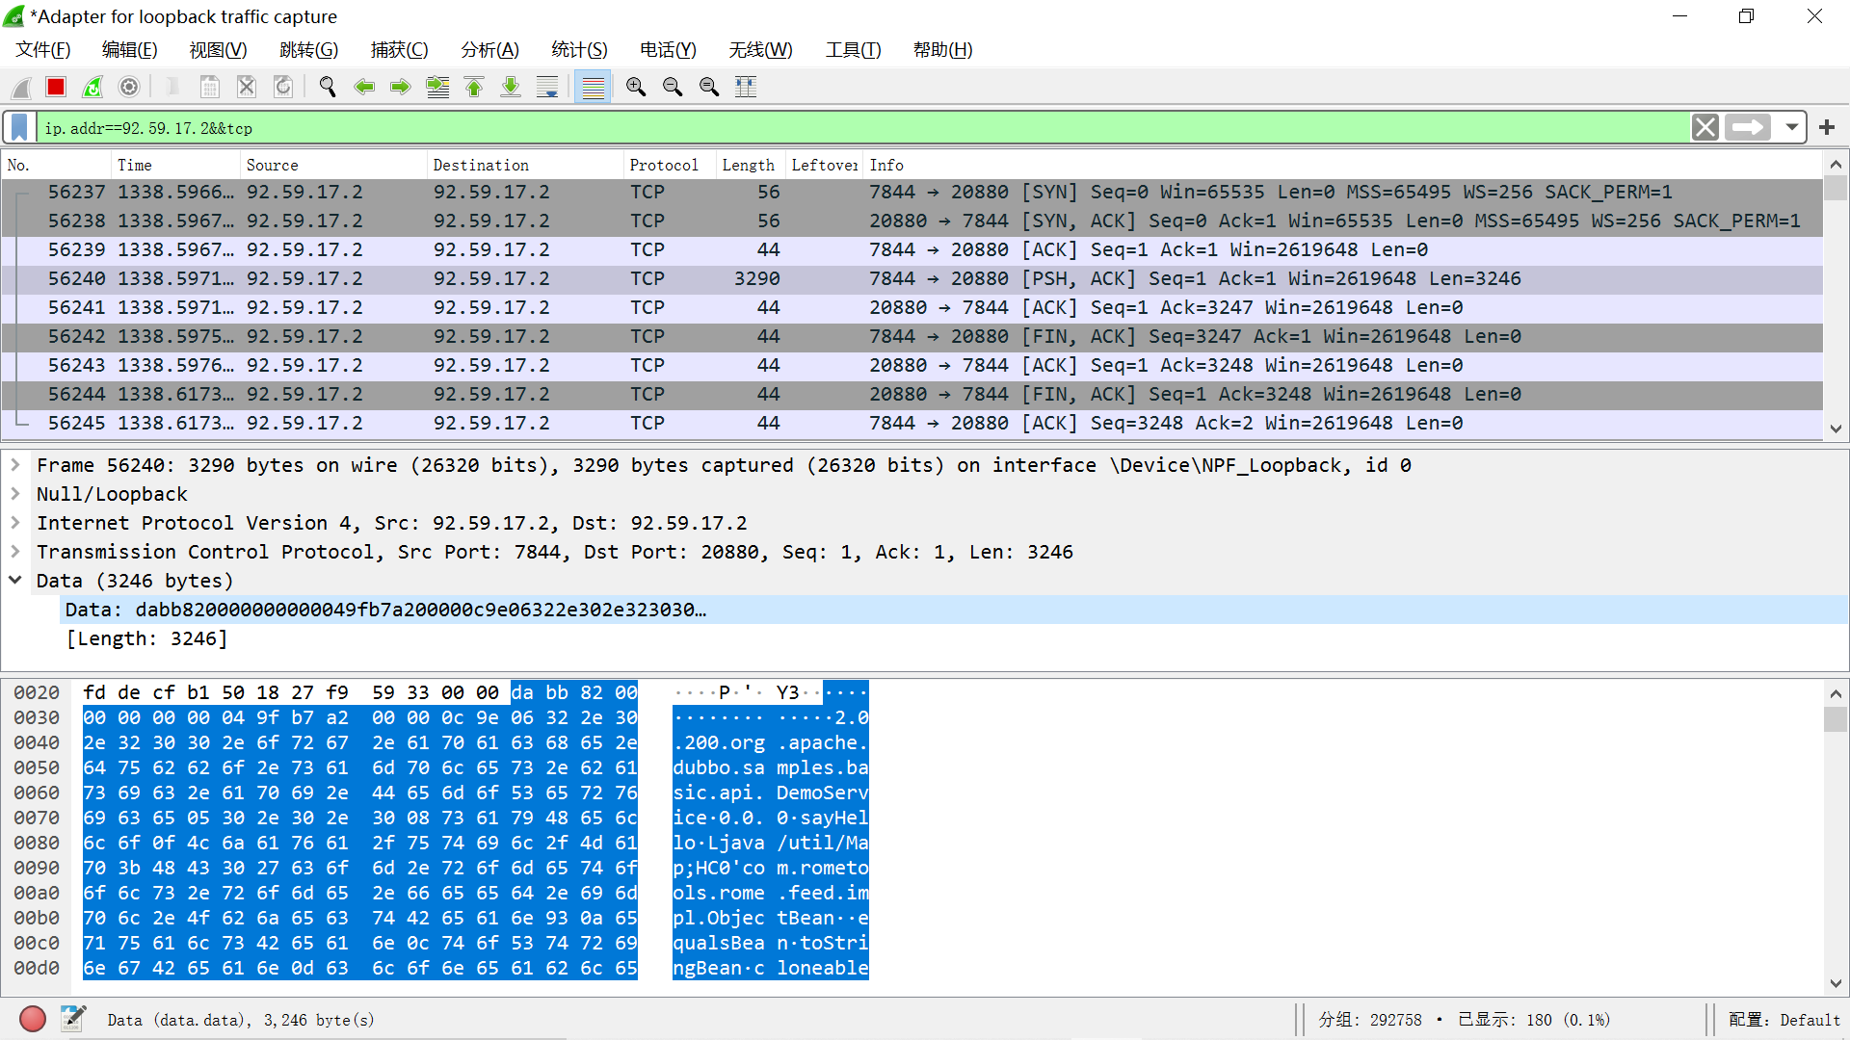The width and height of the screenshot is (1850, 1040).
Task: Select packet 56237 SYN row
Action: (x=912, y=193)
